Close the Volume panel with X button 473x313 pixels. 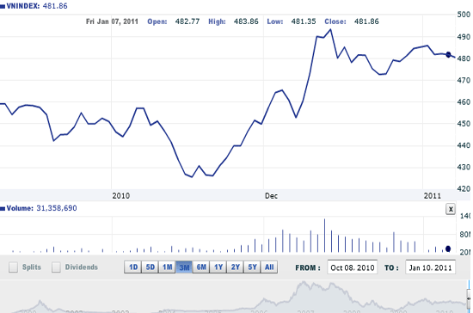tap(451, 209)
